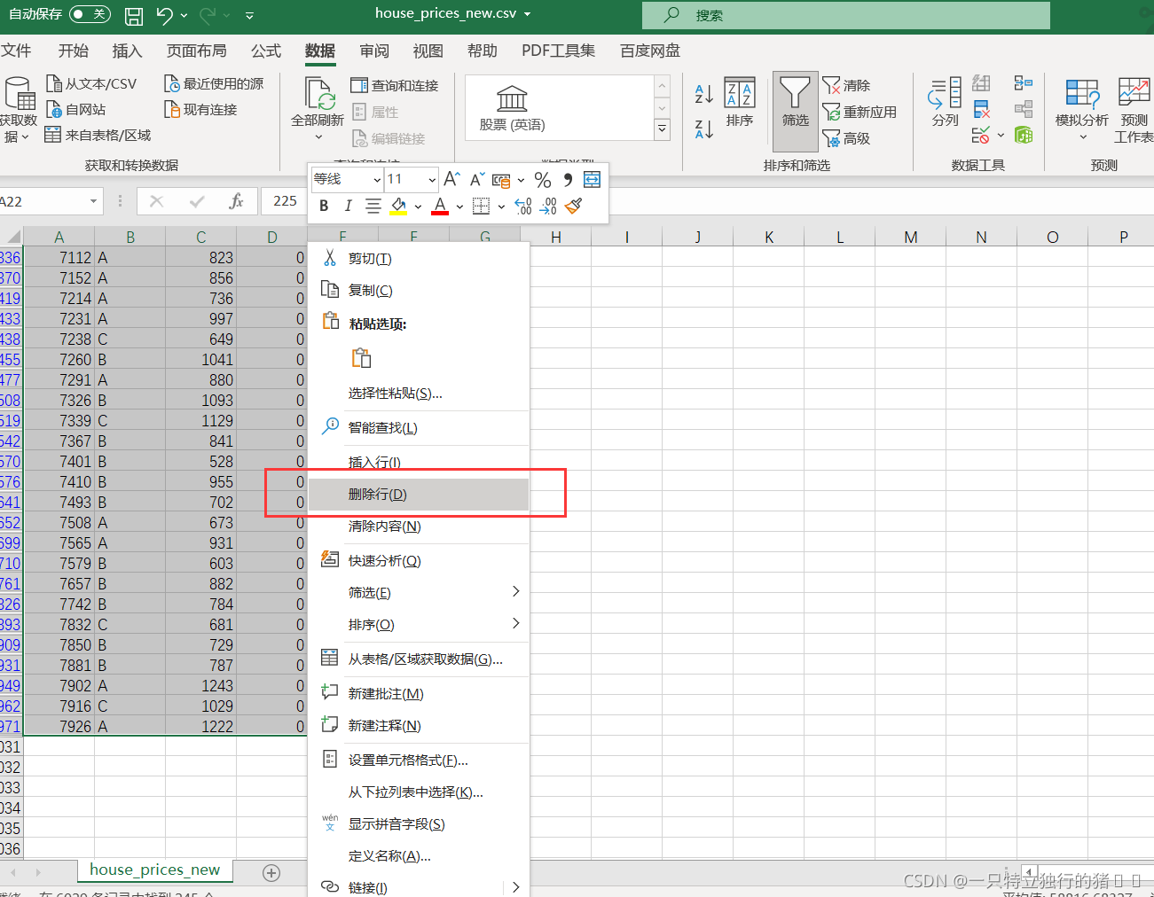Viewport: 1154px width, 897px height.
Task: Click the Save disk icon
Action: (x=134, y=16)
